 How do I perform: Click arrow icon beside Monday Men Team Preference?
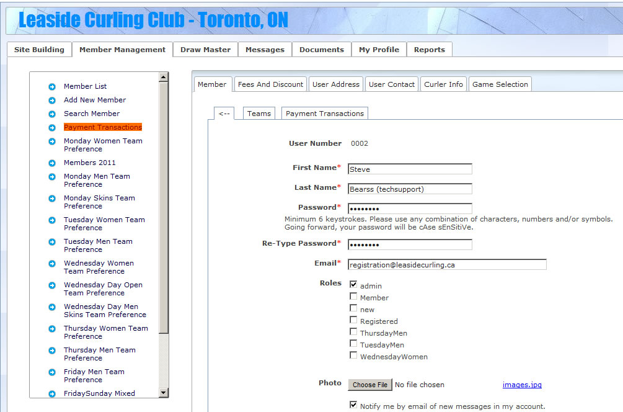[52, 177]
